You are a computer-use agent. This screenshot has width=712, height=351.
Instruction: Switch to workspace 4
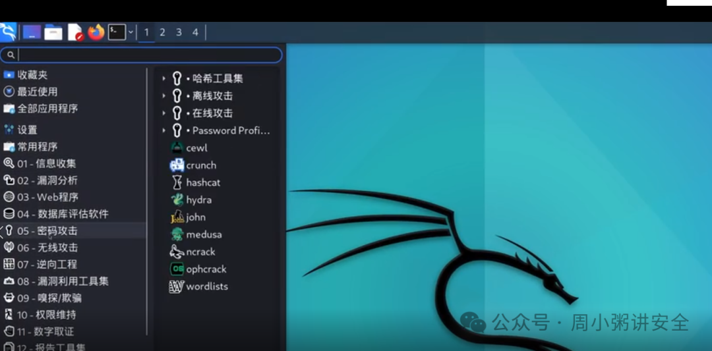(194, 32)
